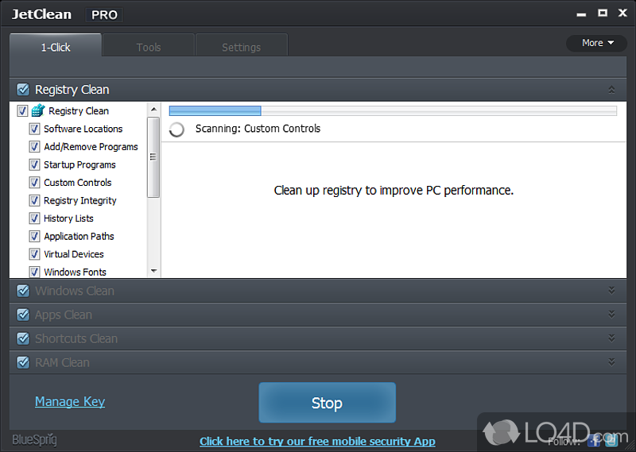Switch to the Tools tab
This screenshot has height=452, width=636.
click(x=149, y=45)
